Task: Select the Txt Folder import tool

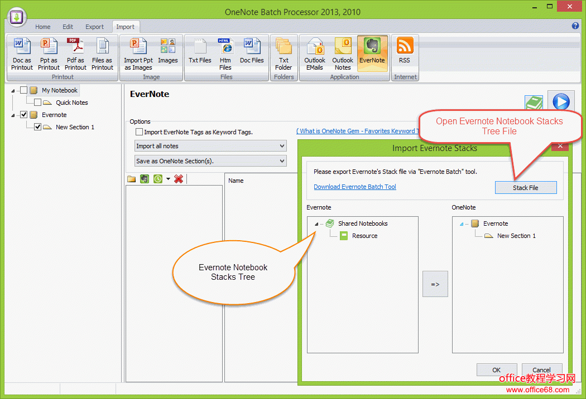Action: 284,53
